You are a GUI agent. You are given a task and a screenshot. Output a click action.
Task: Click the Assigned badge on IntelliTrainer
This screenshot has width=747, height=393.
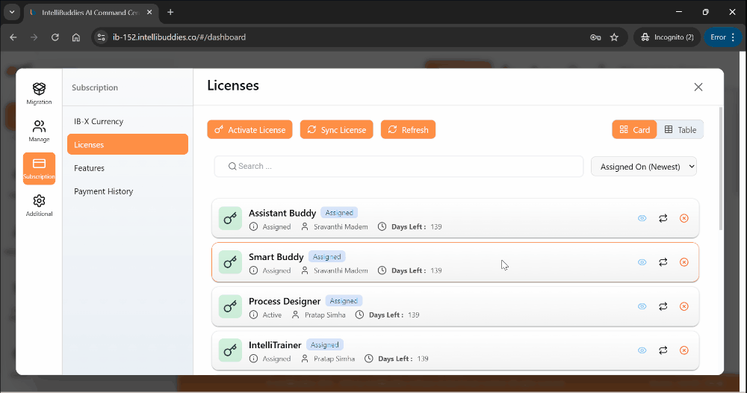click(324, 345)
